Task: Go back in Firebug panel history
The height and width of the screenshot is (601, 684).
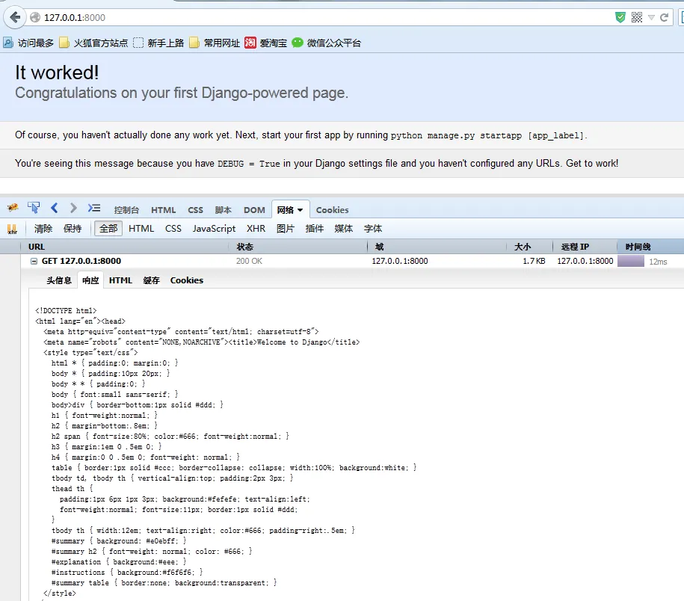Action: coord(54,208)
